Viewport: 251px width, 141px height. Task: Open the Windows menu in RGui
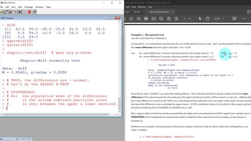[40, 7]
